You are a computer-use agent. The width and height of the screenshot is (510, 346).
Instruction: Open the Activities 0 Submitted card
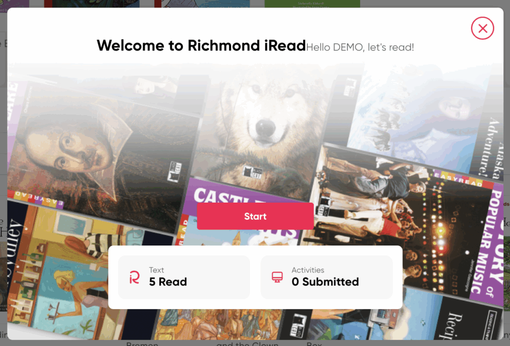327,277
